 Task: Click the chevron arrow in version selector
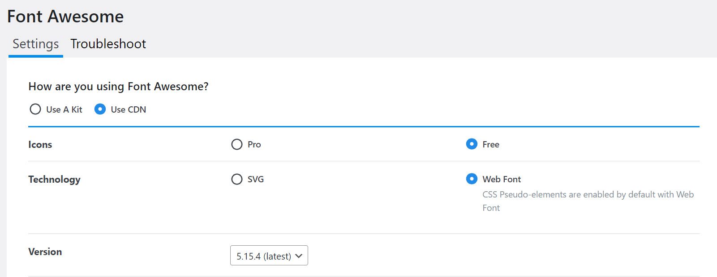tap(299, 256)
